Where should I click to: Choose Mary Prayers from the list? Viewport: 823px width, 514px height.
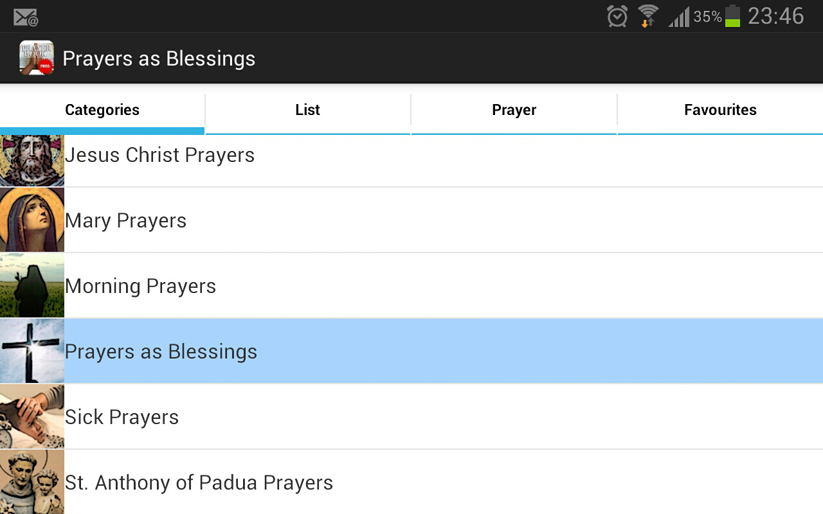click(126, 220)
